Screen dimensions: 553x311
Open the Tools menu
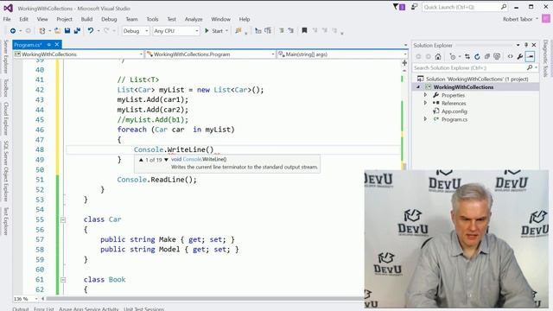(152, 19)
